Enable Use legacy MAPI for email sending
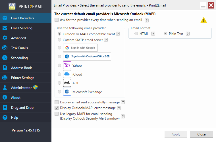 57,114
